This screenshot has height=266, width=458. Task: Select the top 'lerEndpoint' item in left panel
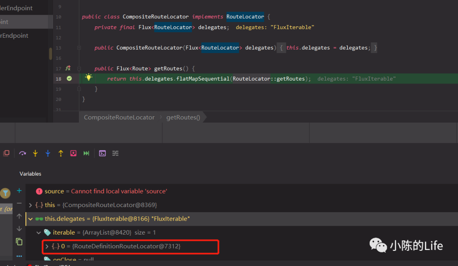coord(17,8)
